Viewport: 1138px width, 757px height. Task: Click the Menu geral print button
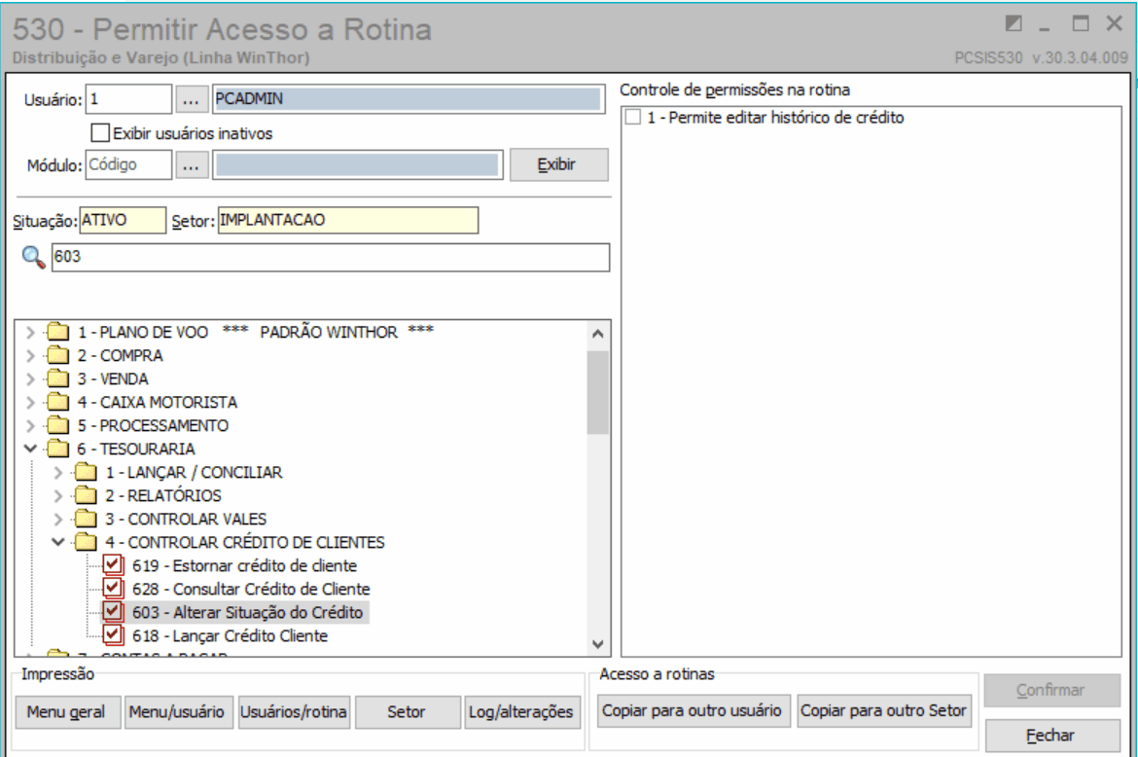pos(66,712)
